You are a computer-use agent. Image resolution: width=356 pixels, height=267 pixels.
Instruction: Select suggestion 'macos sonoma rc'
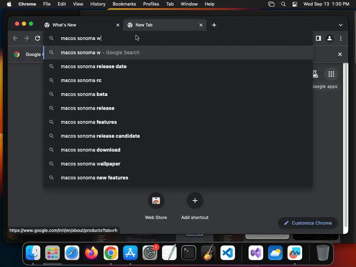click(178, 80)
